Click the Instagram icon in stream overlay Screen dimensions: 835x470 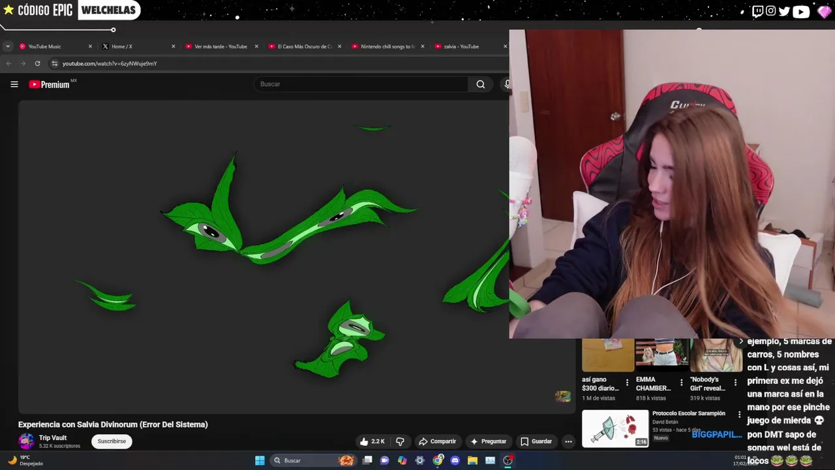tap(771, 11)
